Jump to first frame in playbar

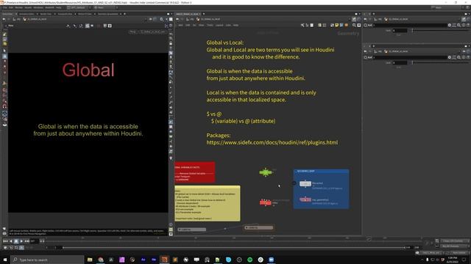click(5, 241)
